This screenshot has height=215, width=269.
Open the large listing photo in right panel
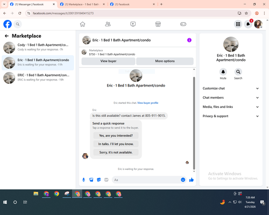click(231, 44)
